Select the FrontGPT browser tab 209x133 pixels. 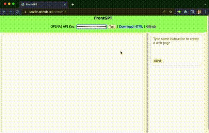(43, 5)
